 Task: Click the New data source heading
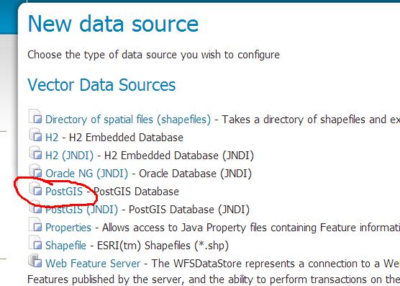[x=113, y=24]
